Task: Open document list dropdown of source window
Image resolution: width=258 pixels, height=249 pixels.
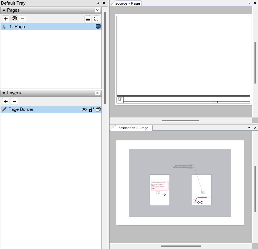Action: [249, 3]
